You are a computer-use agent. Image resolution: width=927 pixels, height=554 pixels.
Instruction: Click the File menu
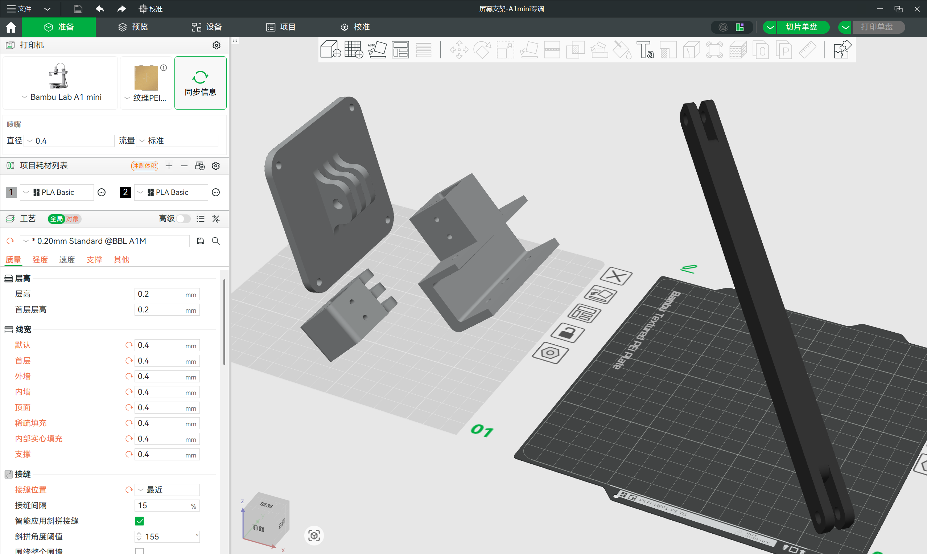tap(20, 9)
